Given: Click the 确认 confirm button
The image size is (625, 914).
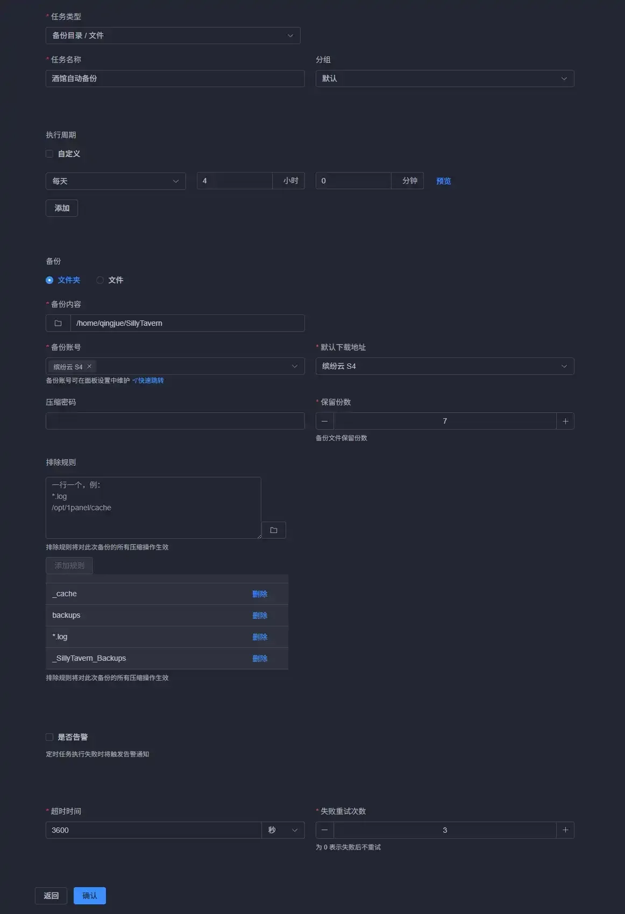Looking at the screenshot, I should pyautogui.click(x=89, y=896).
